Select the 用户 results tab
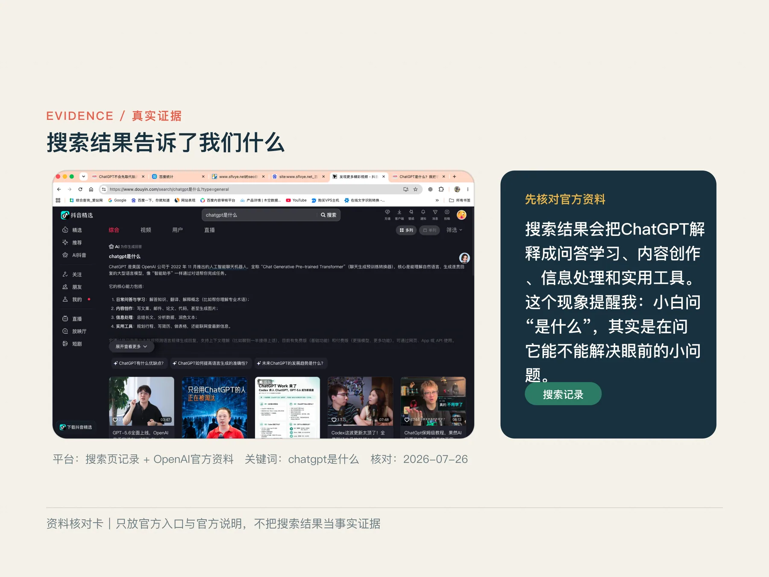The image size is (769, 577). point(177,230)
